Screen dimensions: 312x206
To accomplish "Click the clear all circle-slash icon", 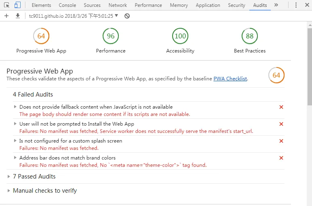I will tap(127, 16).
